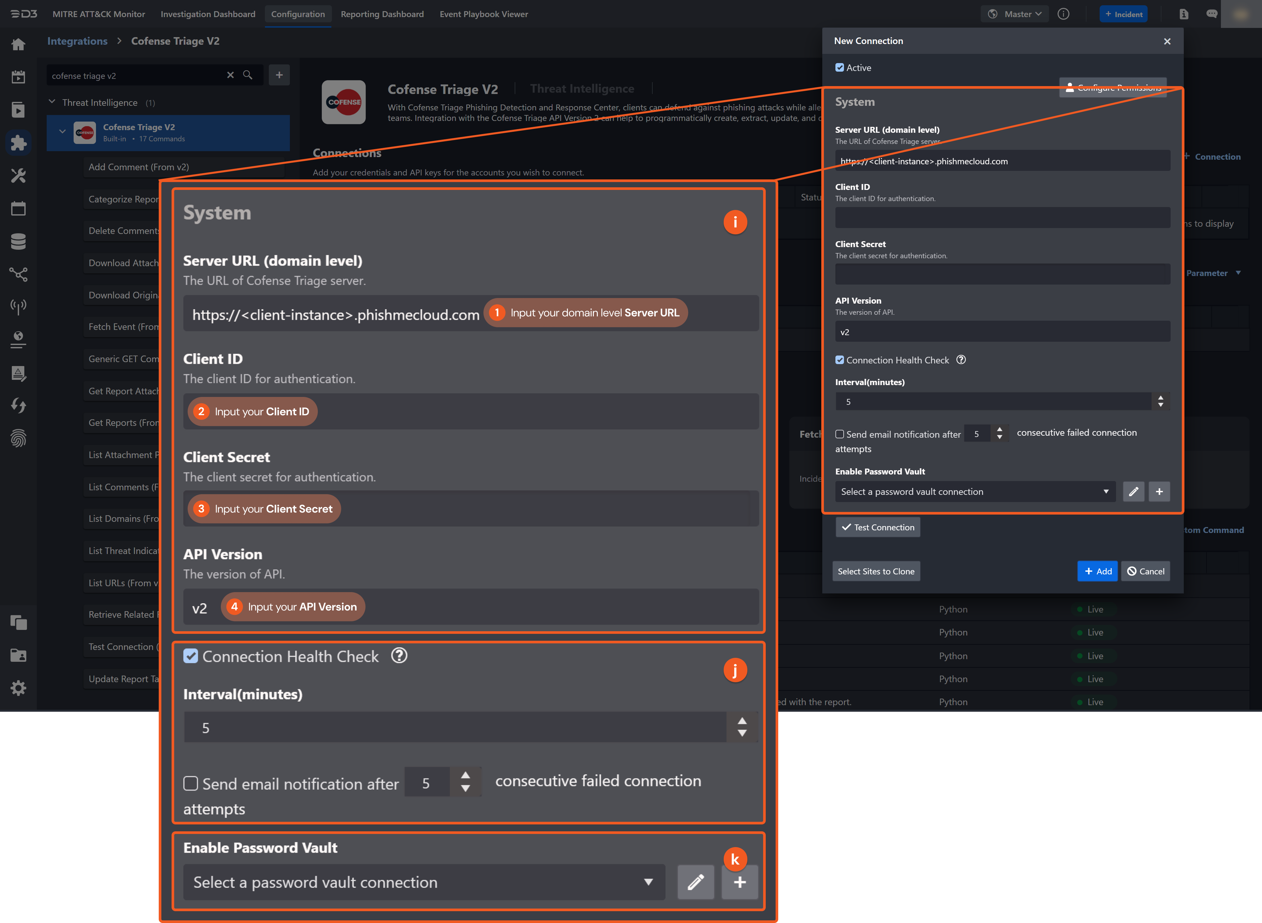The width and height of the screenshot is (1262, 923).
Task: Open the Utility Commands wrench tool icon
Action: click(18, 175)
